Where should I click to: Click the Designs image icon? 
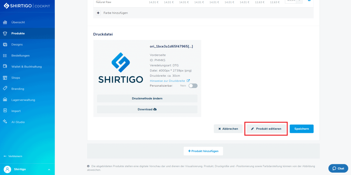click(5, 45)
